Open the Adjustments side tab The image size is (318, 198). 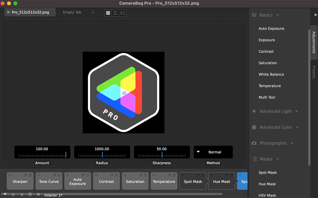click(x=314, y=42)
